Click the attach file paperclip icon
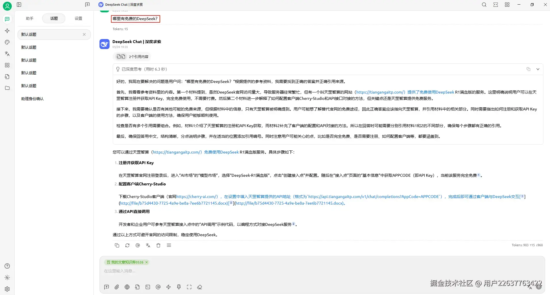 coord(117,287)
